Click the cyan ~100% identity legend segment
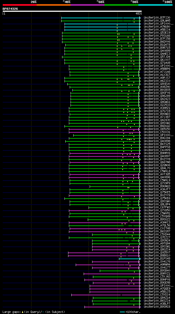Screen dimensions: 175x314 155,5
